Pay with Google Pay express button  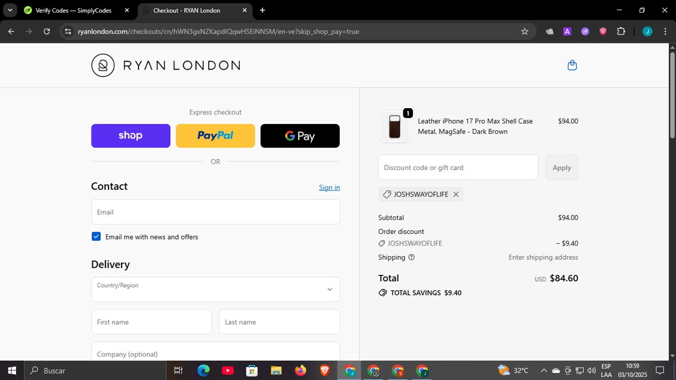tap(300, 136)
